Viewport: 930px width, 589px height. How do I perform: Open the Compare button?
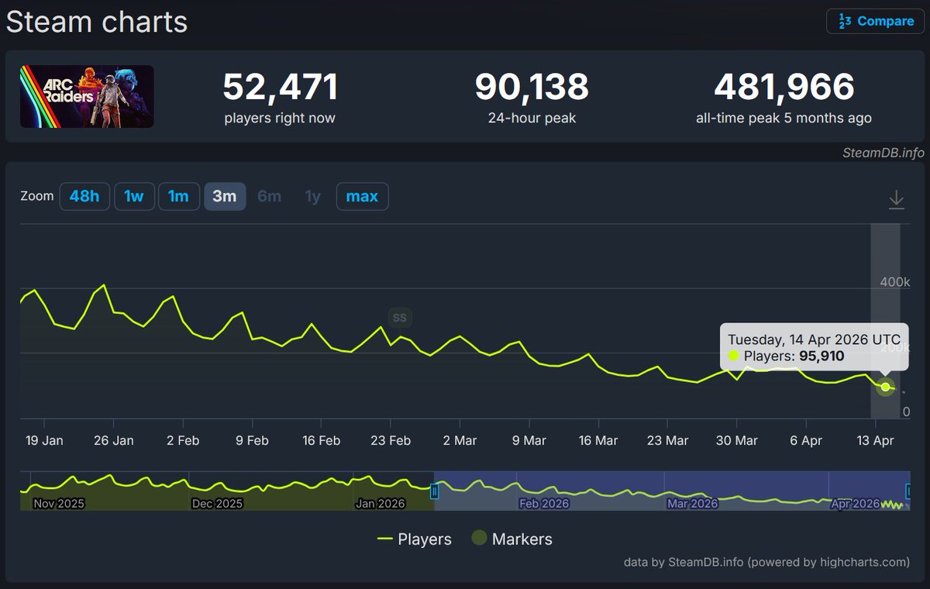875,21
